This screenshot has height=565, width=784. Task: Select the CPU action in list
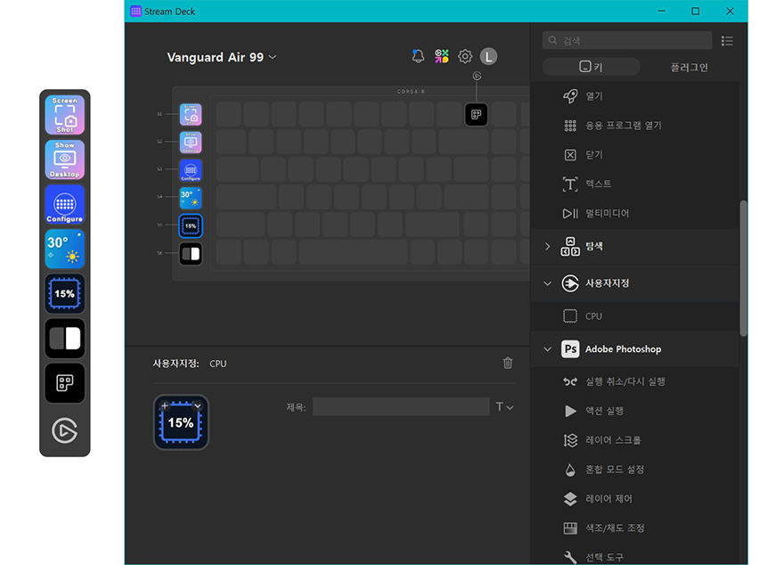pyautogui.click(x=635, y=316)
